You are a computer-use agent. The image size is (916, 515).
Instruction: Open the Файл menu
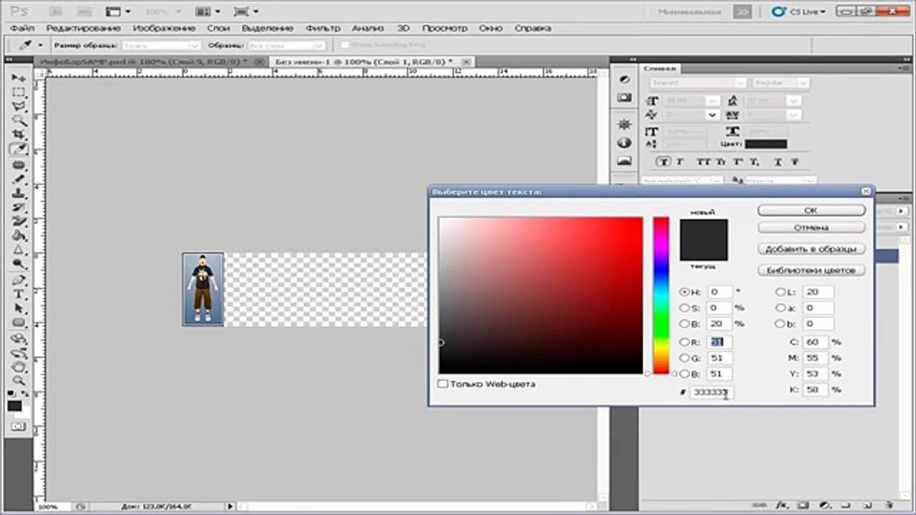(23, 28)
